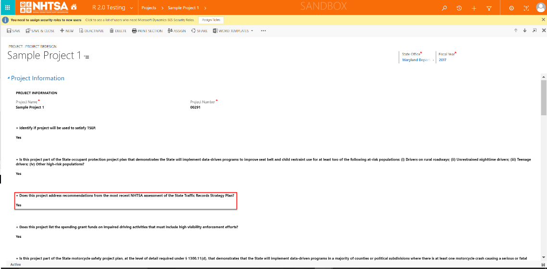Open the settings gear icon
The width and height of the screenshot is (547, 269).
coord(511,8)
